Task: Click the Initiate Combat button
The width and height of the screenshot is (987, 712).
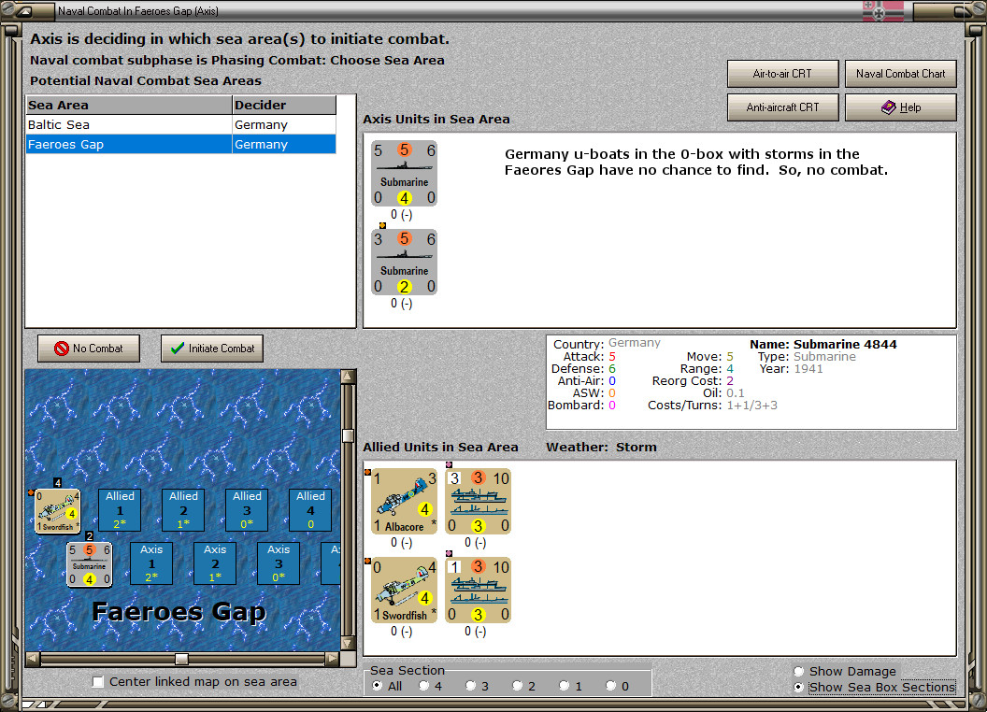Action: pyautogui.click(x=212, y=349)
